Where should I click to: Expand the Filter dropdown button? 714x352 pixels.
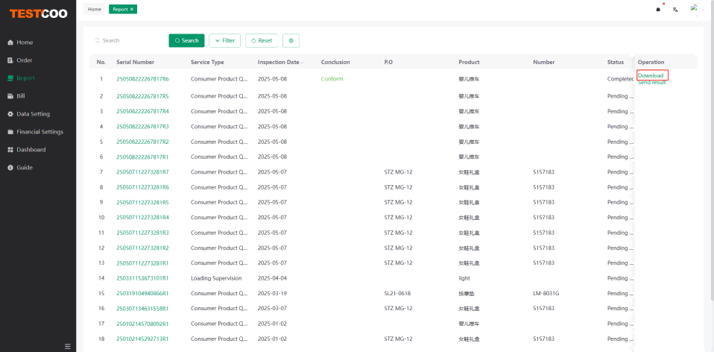coord(224,40)
